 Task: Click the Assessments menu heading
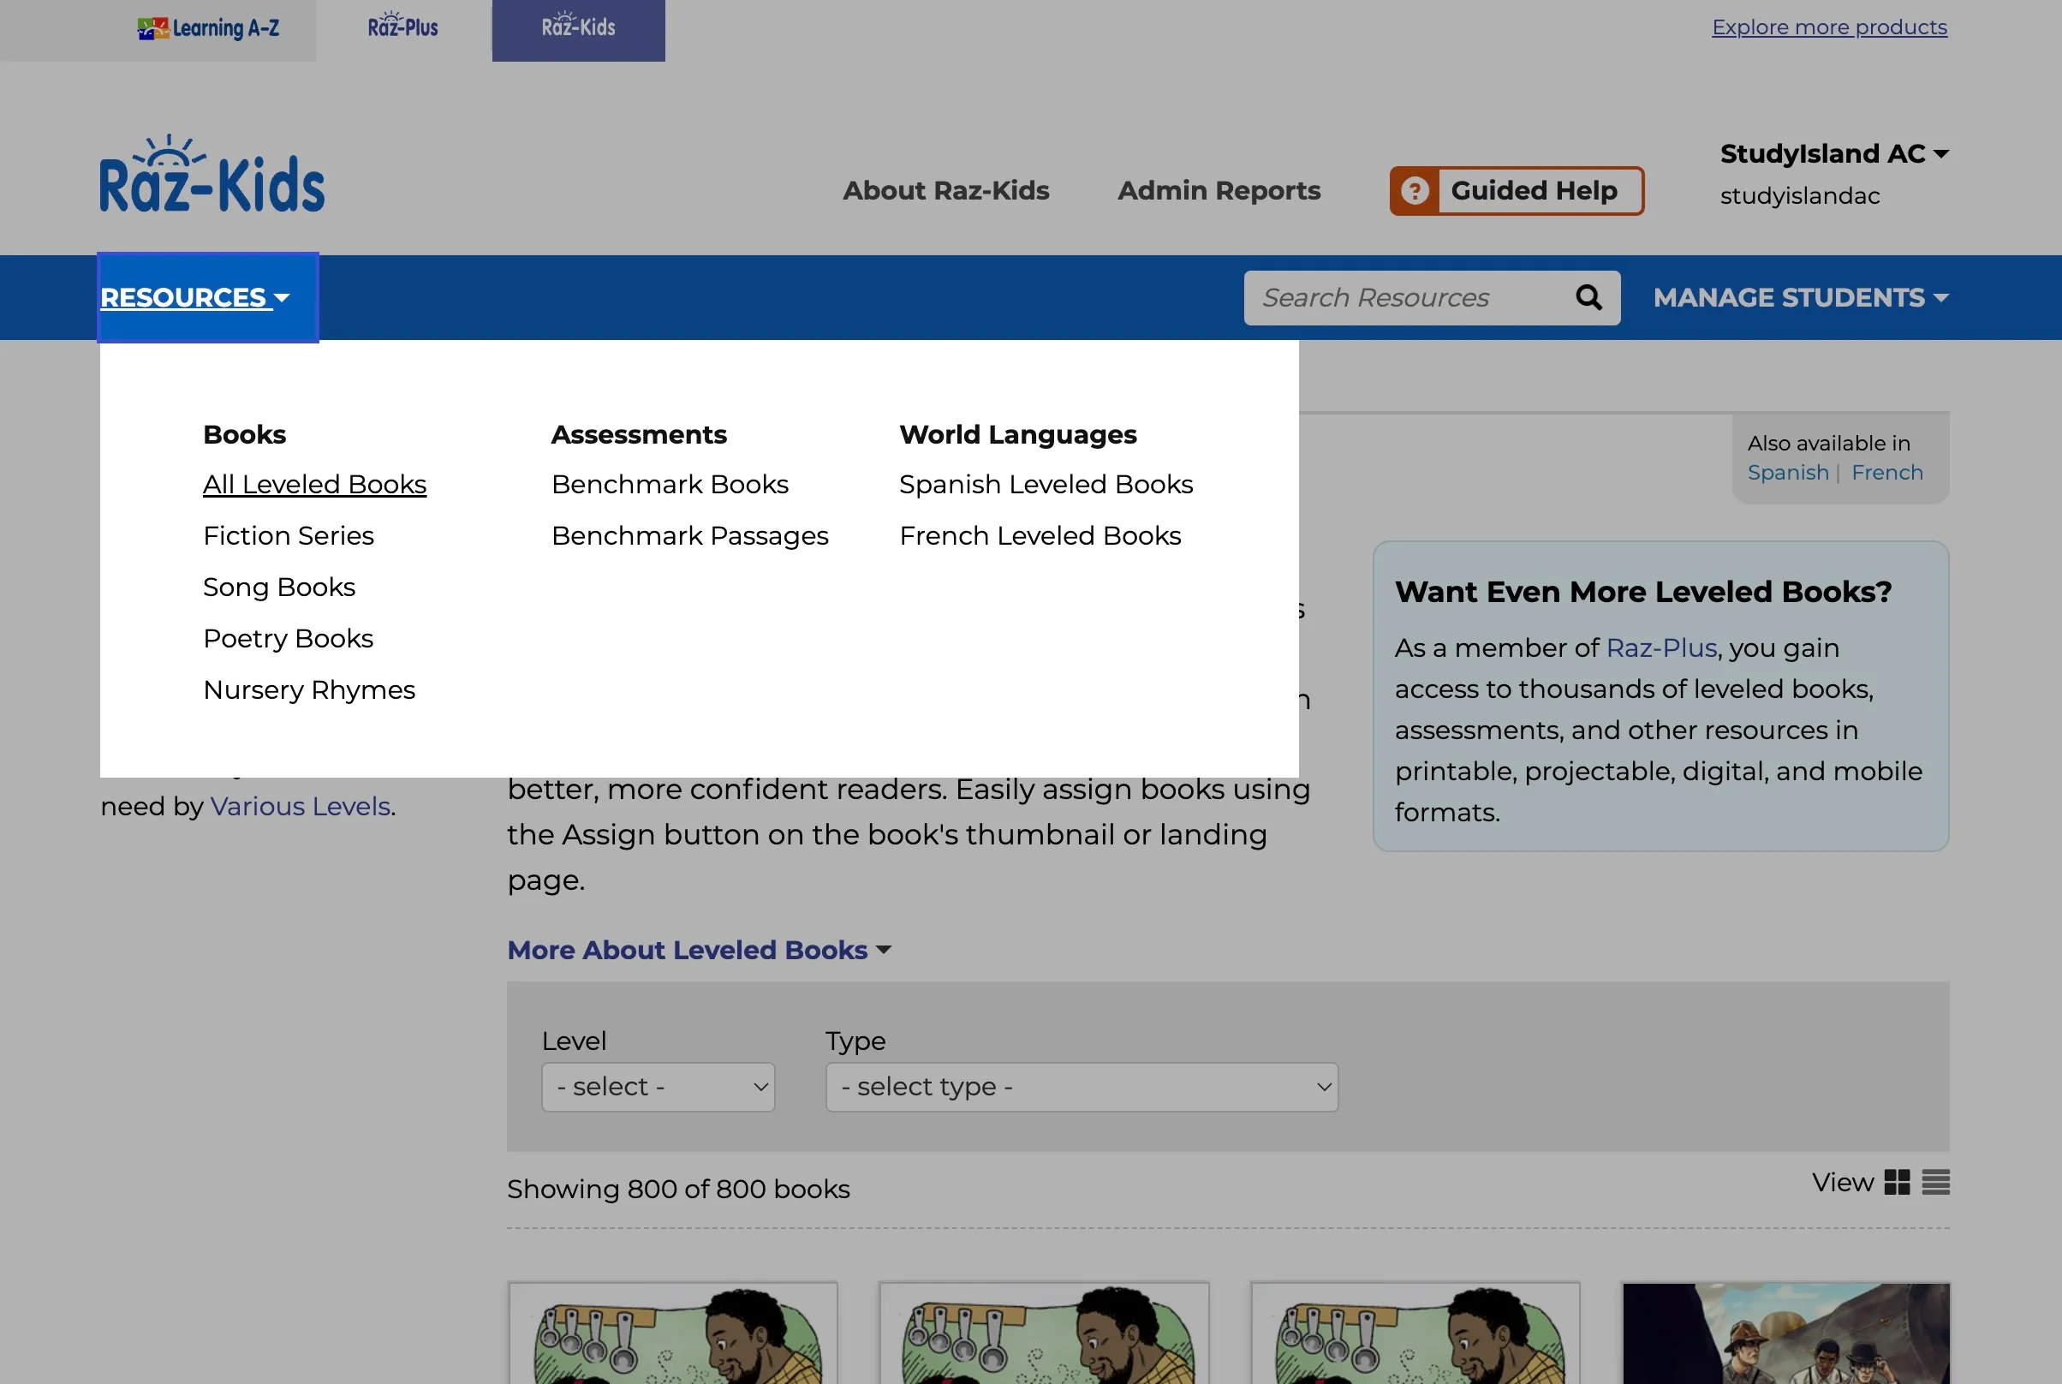(639, 434)
